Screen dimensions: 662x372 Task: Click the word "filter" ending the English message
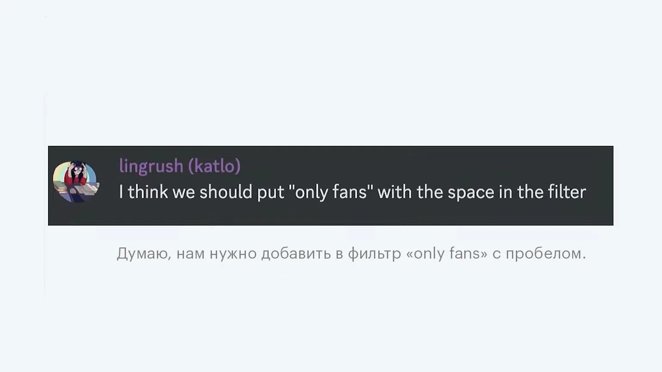[x=567, y=192]
